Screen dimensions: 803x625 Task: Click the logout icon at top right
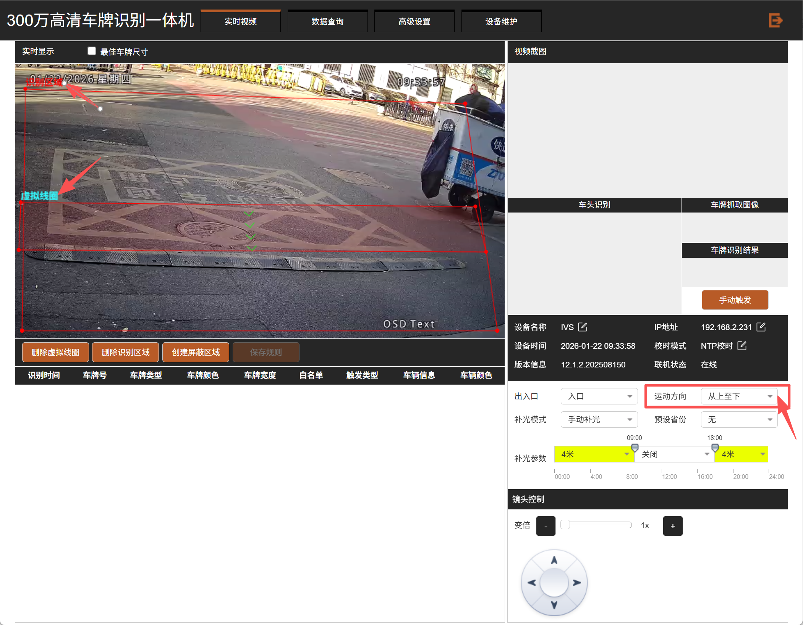point(775,20)
